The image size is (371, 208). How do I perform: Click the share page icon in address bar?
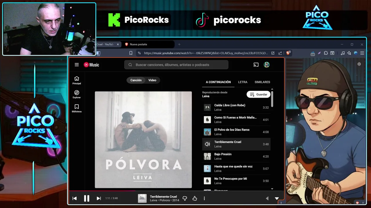280,53
